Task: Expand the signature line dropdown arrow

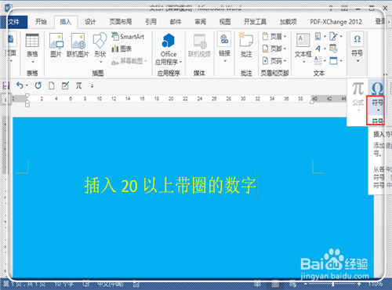Action: click(341, 36)
